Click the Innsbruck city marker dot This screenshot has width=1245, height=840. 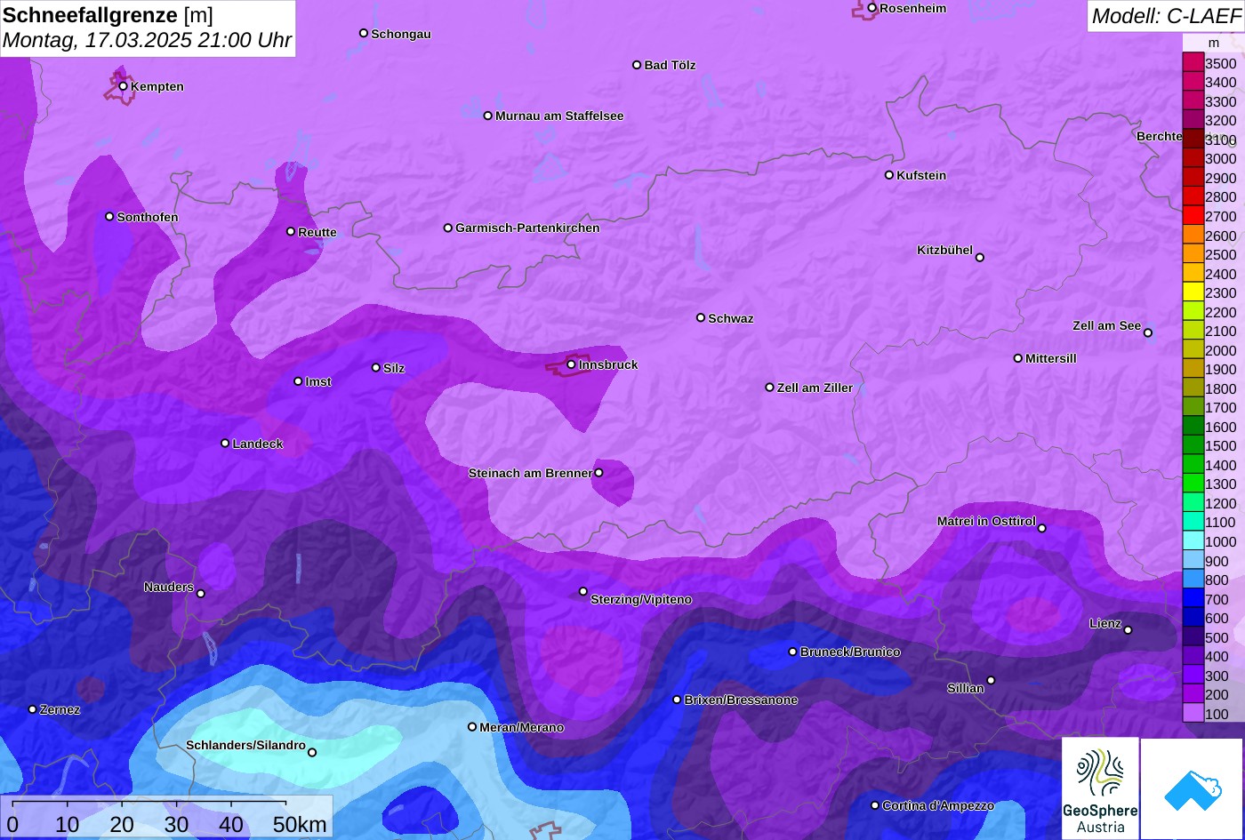(571, 364)
